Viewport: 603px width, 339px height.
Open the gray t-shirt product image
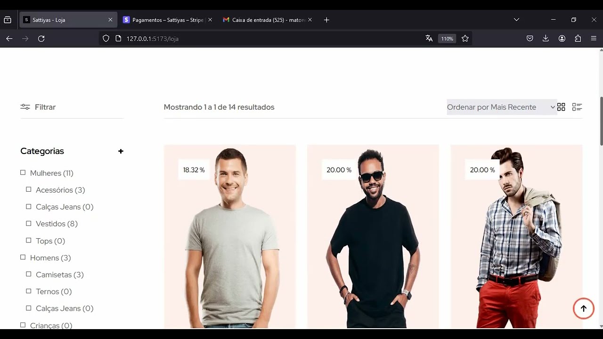coord(230,236)
